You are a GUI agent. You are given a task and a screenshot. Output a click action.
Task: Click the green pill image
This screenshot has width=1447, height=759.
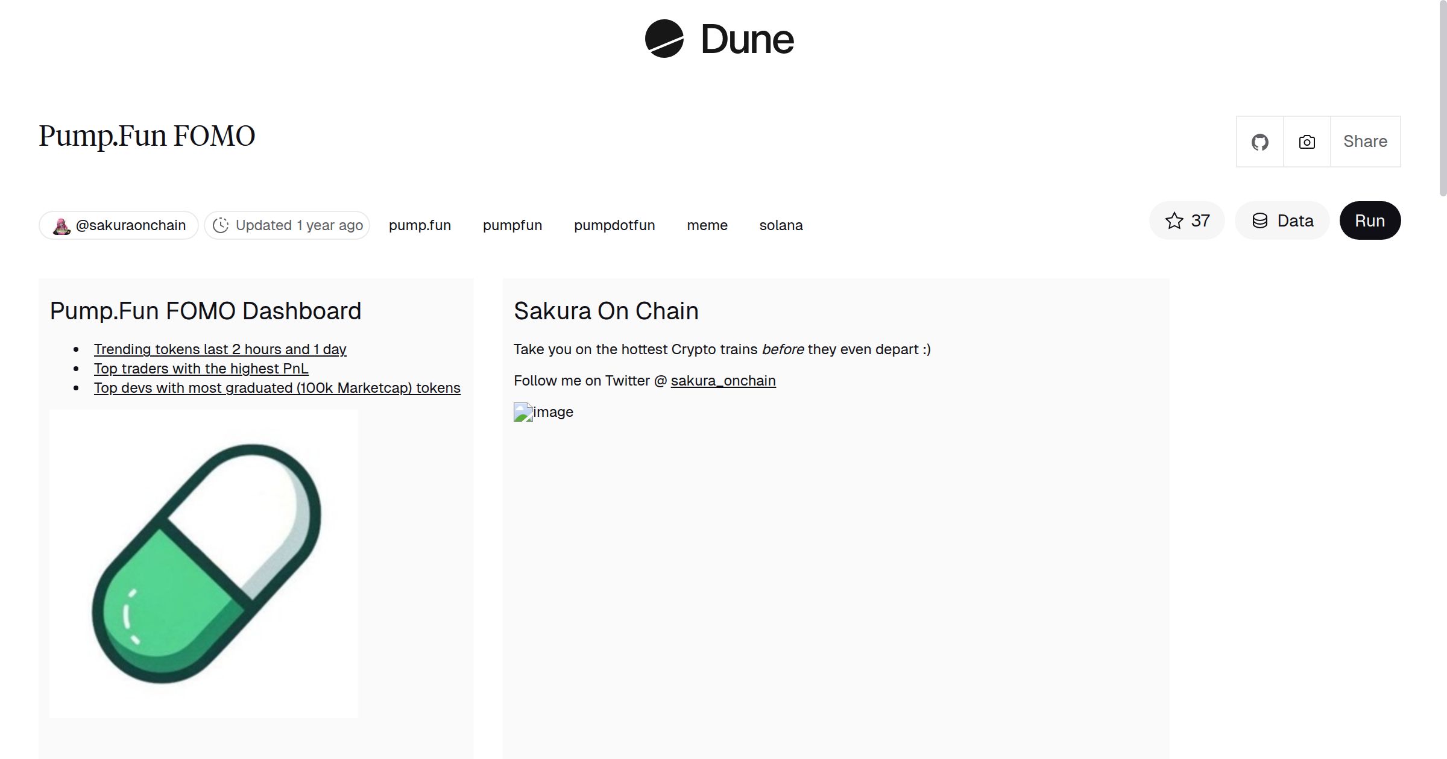[x=204, y=564]
